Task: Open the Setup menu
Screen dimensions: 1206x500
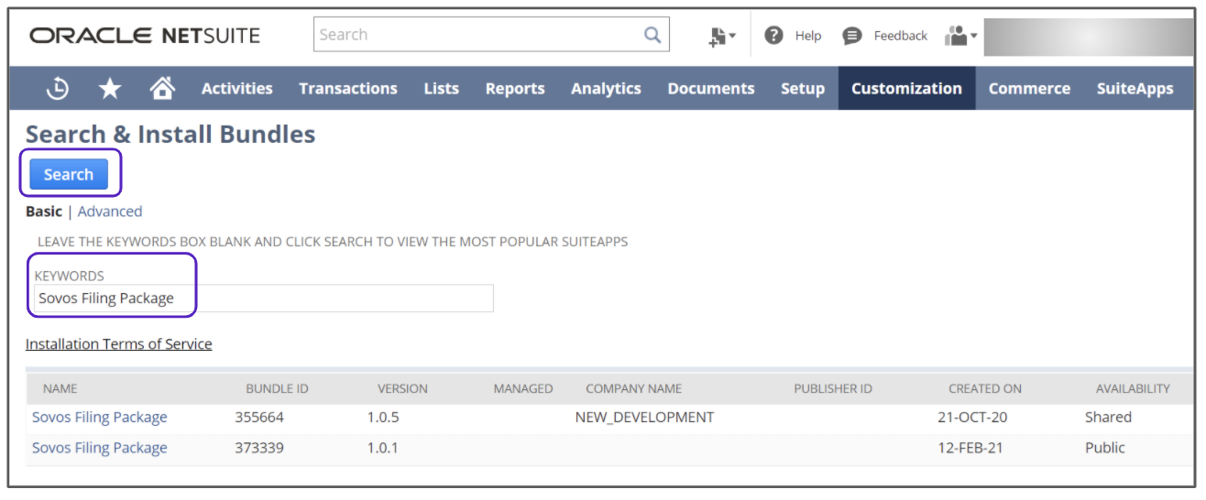Action: pyautogui.click(x=803, y=88)
